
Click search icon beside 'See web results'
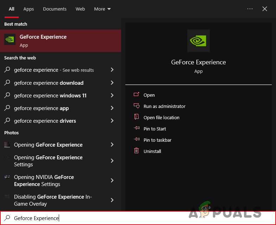(7, 70)
